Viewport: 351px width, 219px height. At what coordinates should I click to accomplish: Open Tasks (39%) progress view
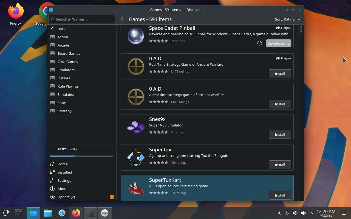click(x=82, y=149)
